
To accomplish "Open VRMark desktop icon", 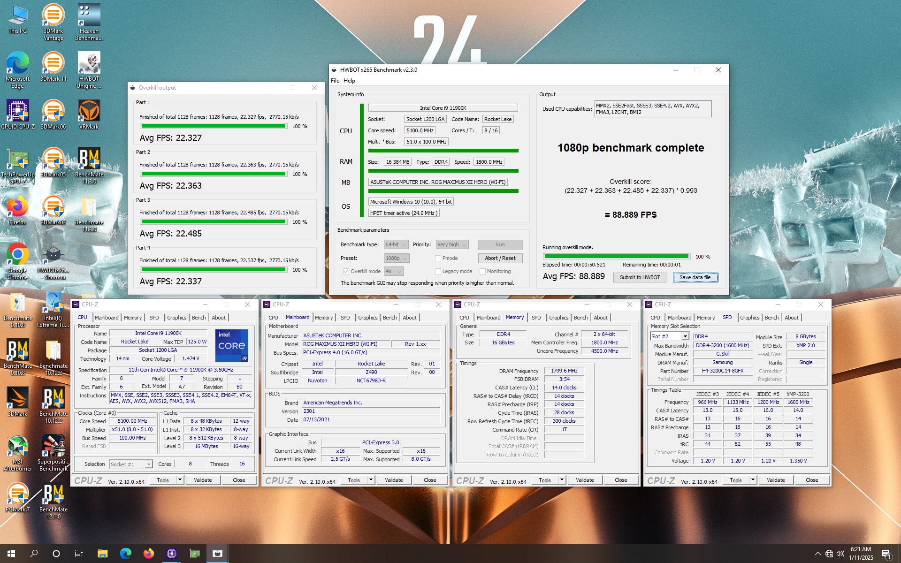I will coord(89,114).
